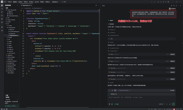
Task: Click the eye-shaped icon in the activity bar
Action: (2, 16)
